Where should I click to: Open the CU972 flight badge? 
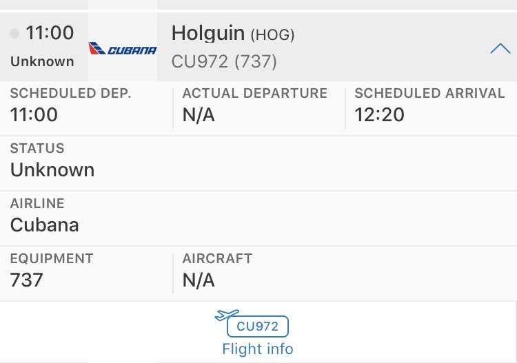[258, 326]
